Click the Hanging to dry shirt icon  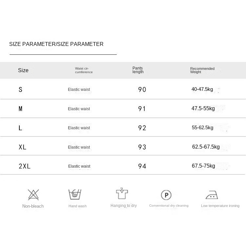coord(122,194)
